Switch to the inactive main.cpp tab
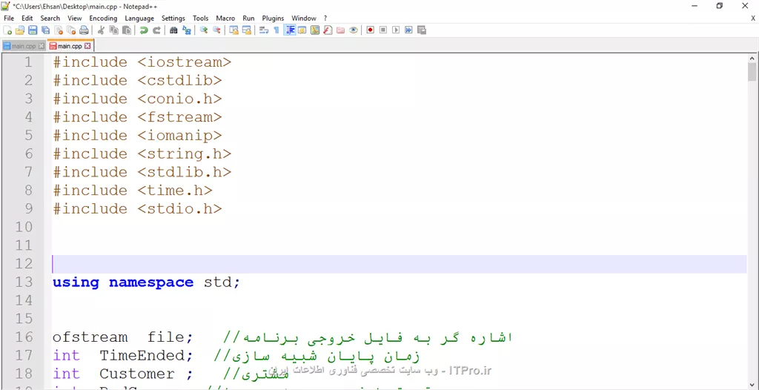Screen dimensions: 759x390 pos(23,46)
